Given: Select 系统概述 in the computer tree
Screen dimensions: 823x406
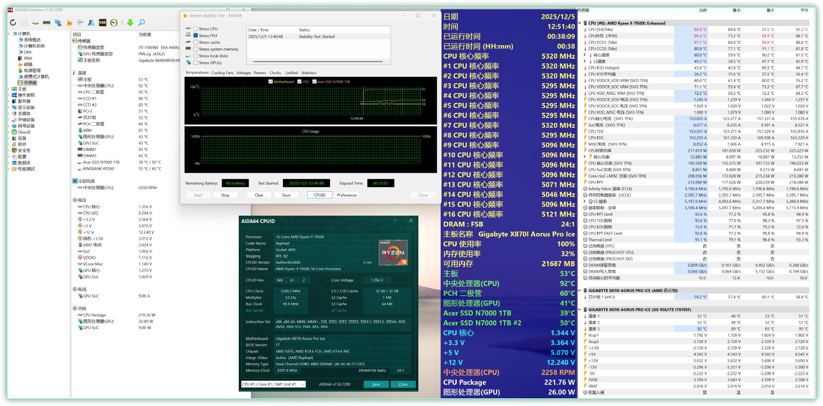Looking at the screenshot, I should [32, 40].
